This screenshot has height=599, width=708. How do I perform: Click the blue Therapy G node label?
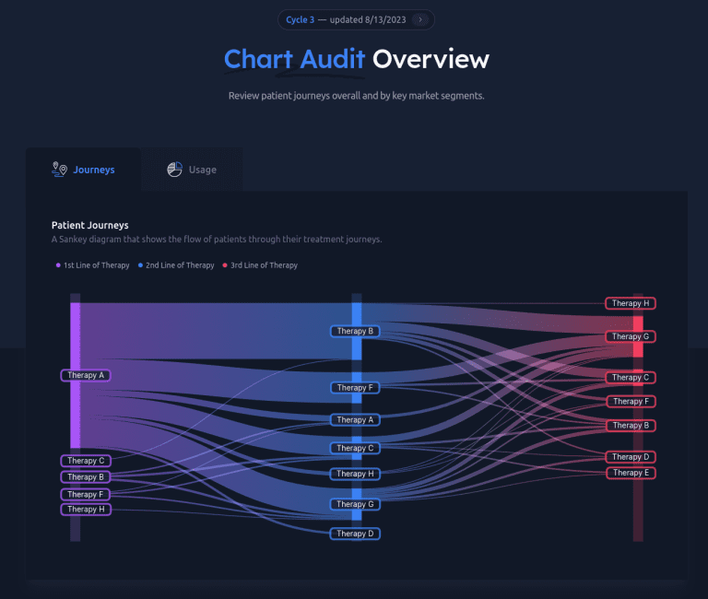click(x=355, y=504)
